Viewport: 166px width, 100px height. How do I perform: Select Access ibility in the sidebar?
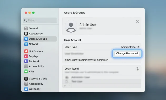(x=40, y=66)
